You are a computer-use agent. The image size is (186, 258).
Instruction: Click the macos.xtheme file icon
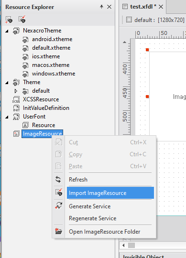(25, 65)
